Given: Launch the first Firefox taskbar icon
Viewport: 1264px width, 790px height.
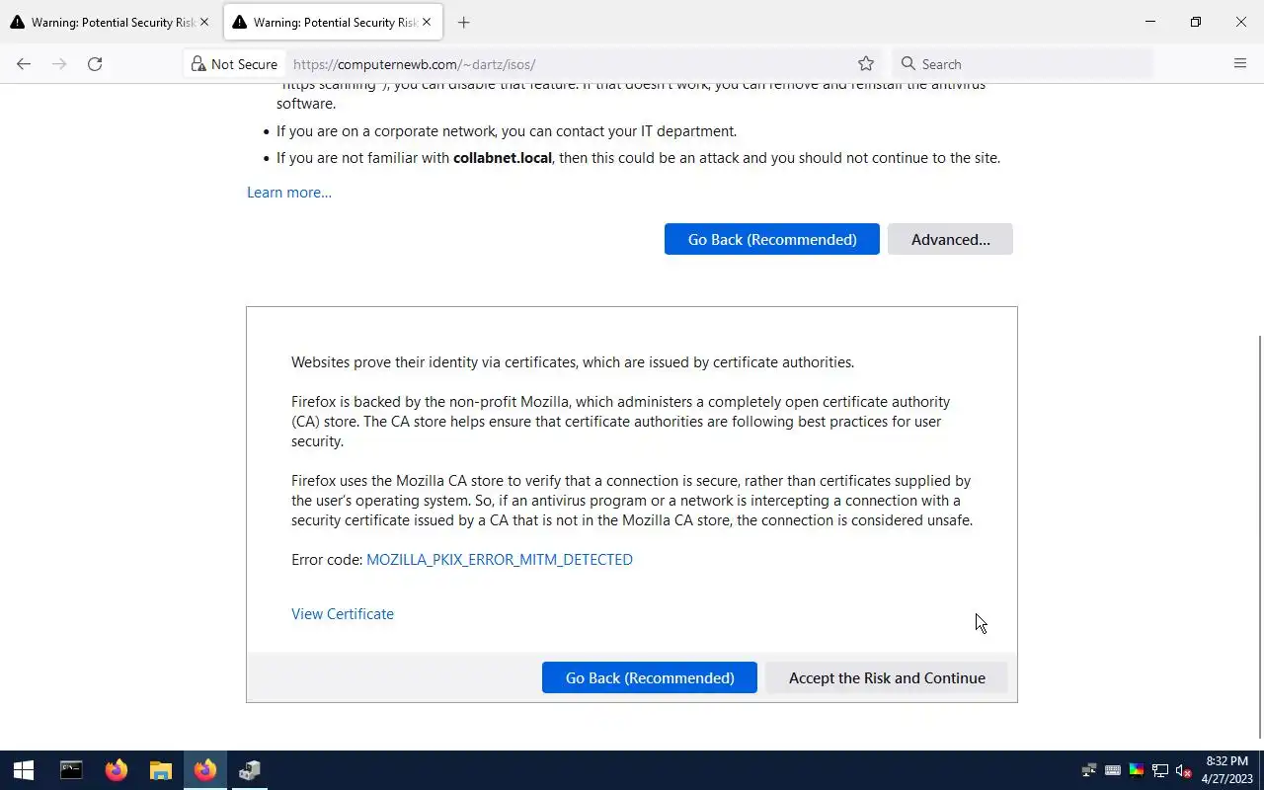Looking at the screenshot, I should (x=117, y=770).
